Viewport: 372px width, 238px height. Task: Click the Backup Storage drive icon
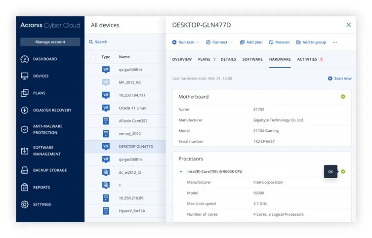click(25, 170)
